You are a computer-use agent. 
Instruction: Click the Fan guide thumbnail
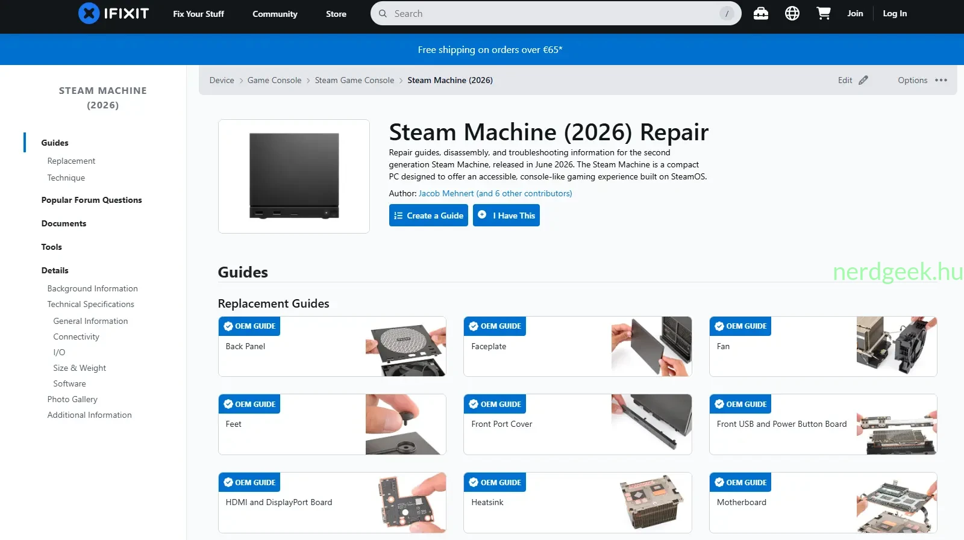pyautogui.click(x=897, y=347)
